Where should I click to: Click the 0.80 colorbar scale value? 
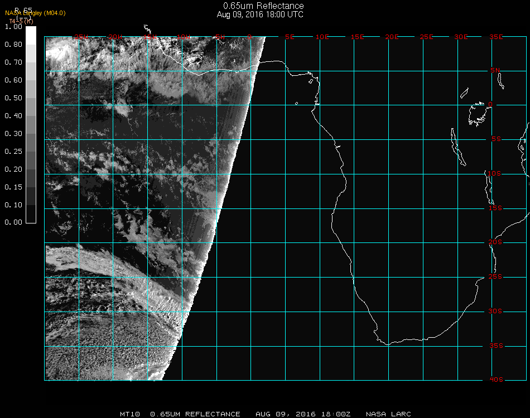13,45
